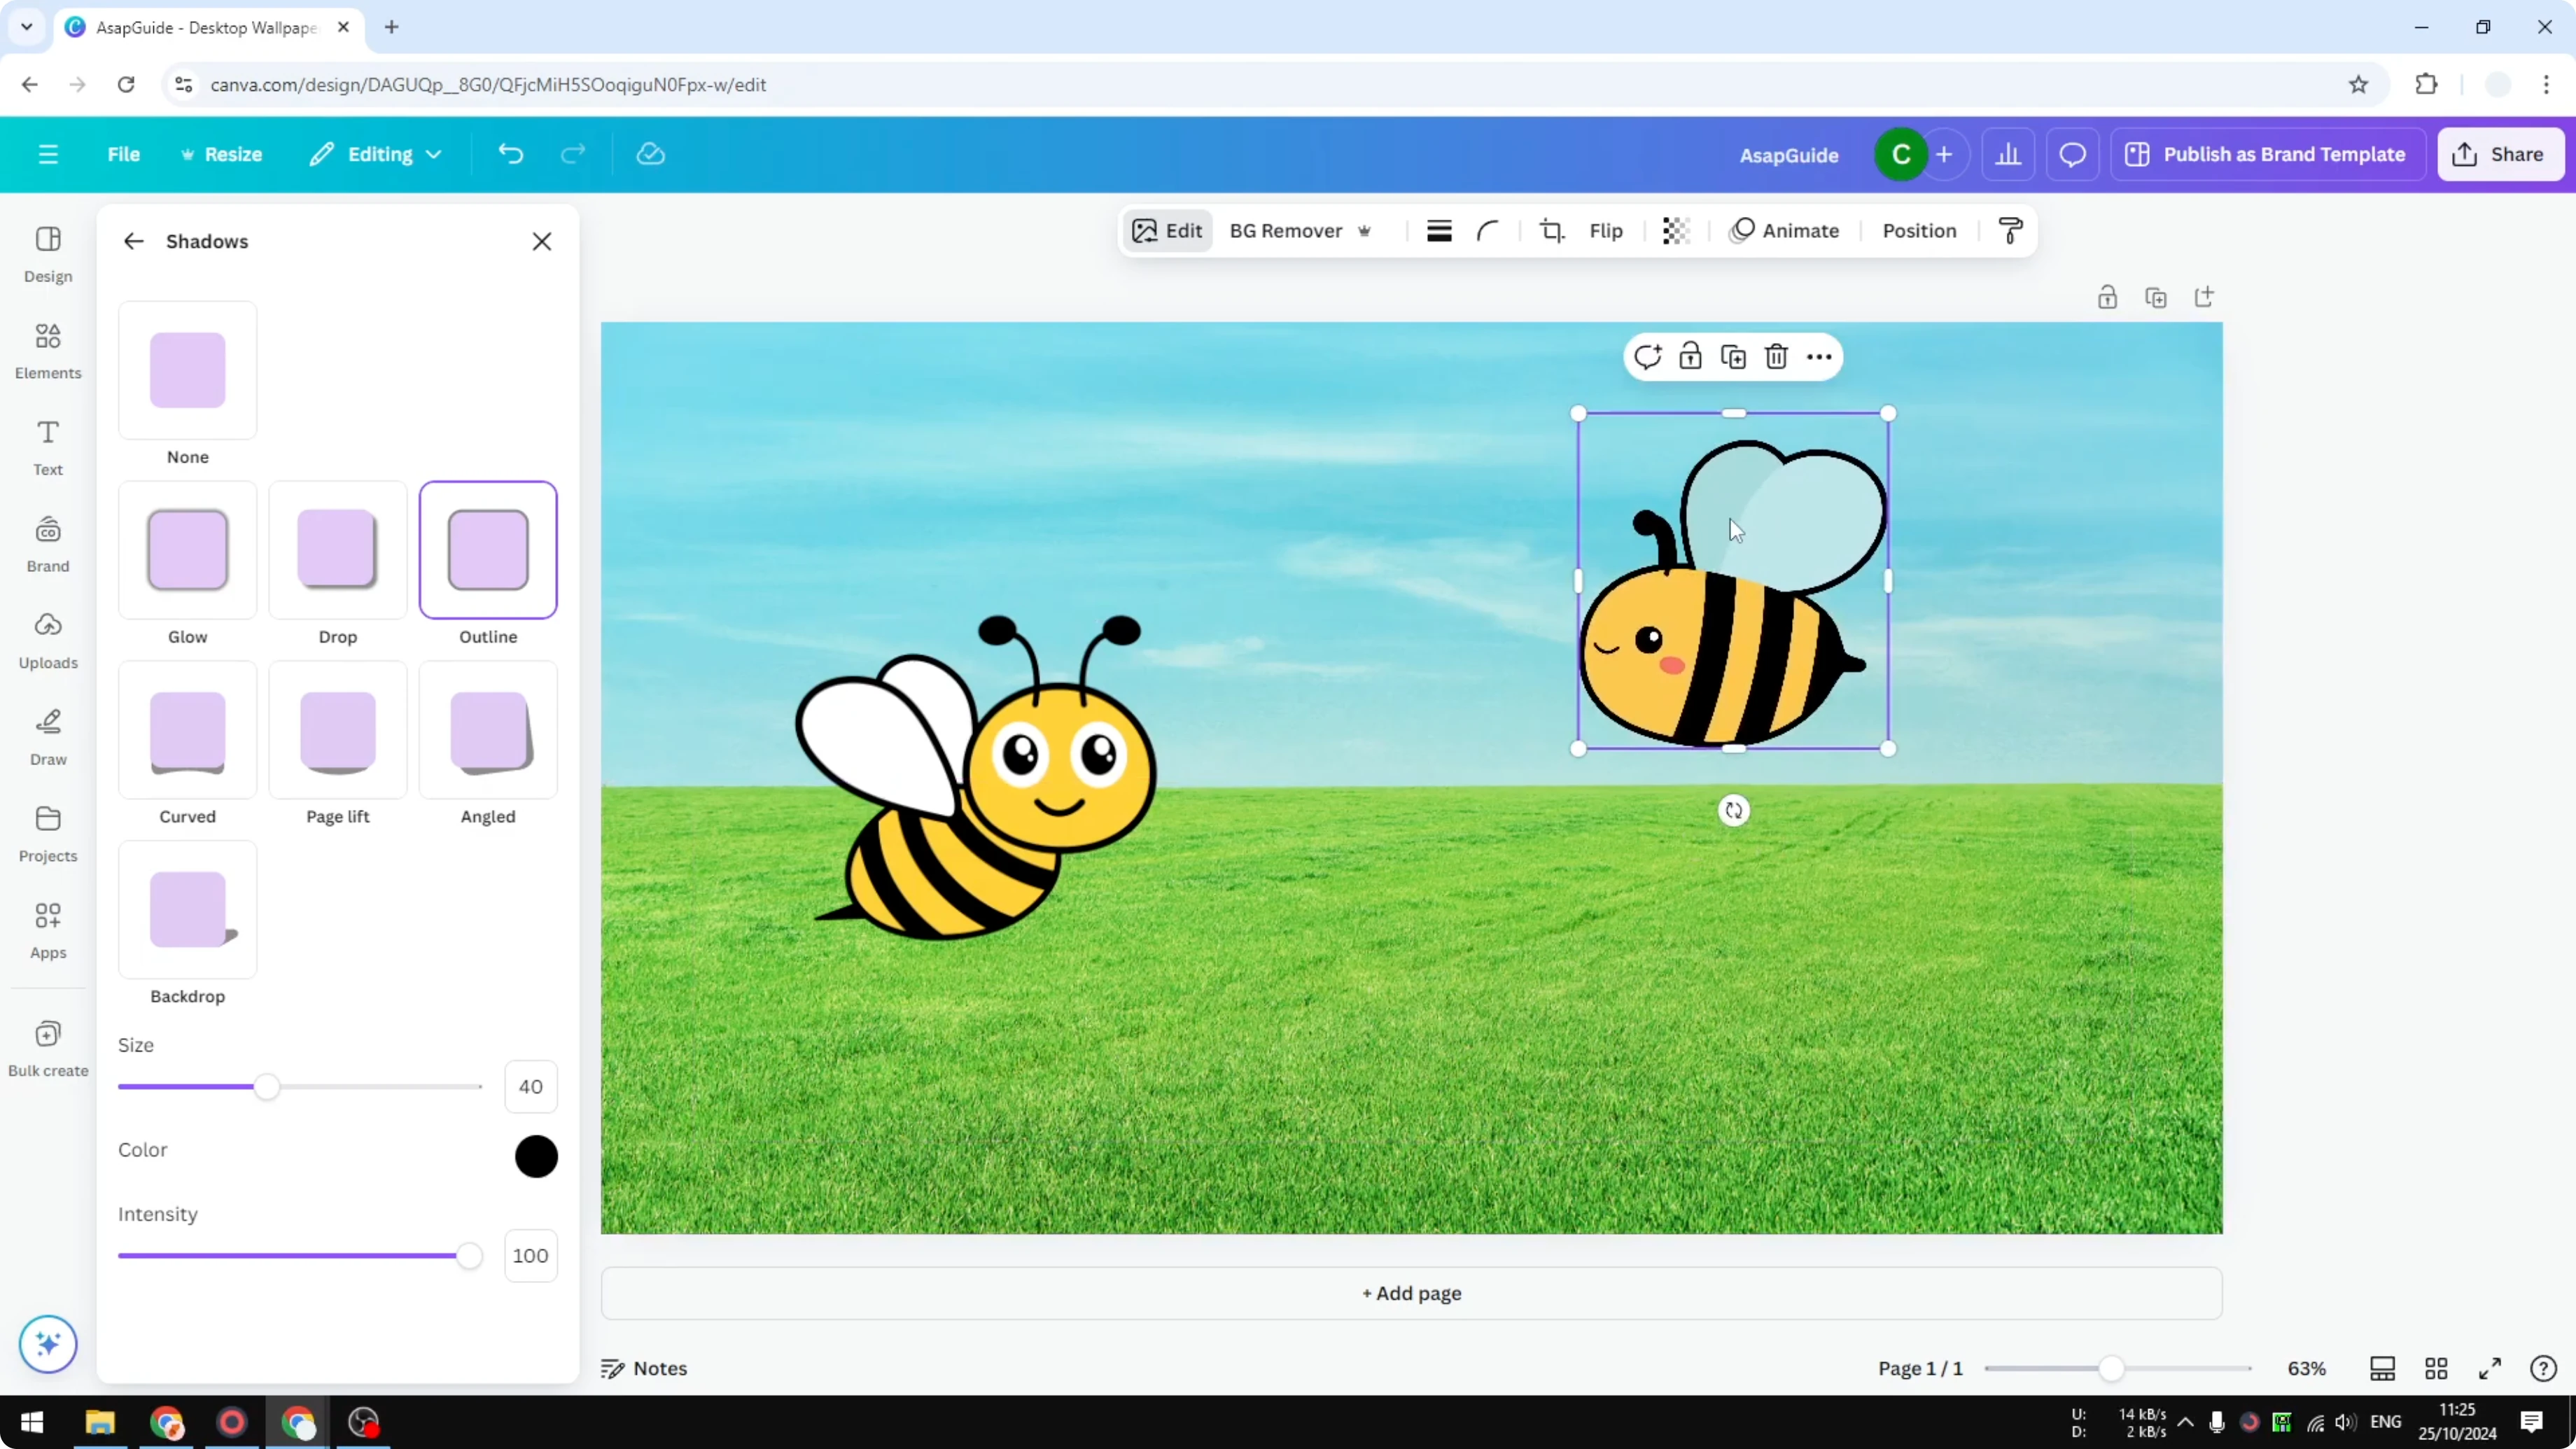Viewport: 2576px width, 1449px height.
Task: Open the Transparency settings
Action: pos(1675,230)
